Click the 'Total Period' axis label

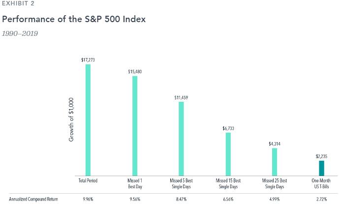click(x=88, y=180)
